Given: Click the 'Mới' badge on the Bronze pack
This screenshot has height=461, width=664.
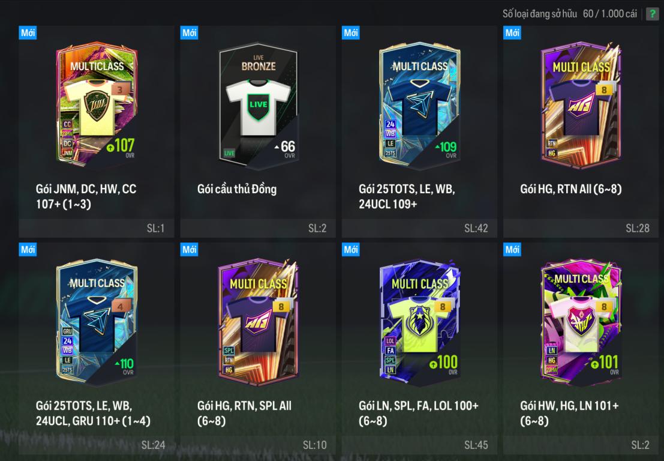Looking at the screenshot, I should click(x=190, y=32).
